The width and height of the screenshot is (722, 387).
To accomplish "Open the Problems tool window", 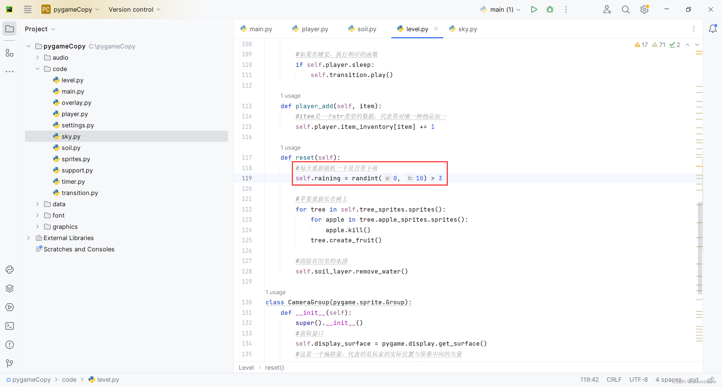I will [10, 345].
